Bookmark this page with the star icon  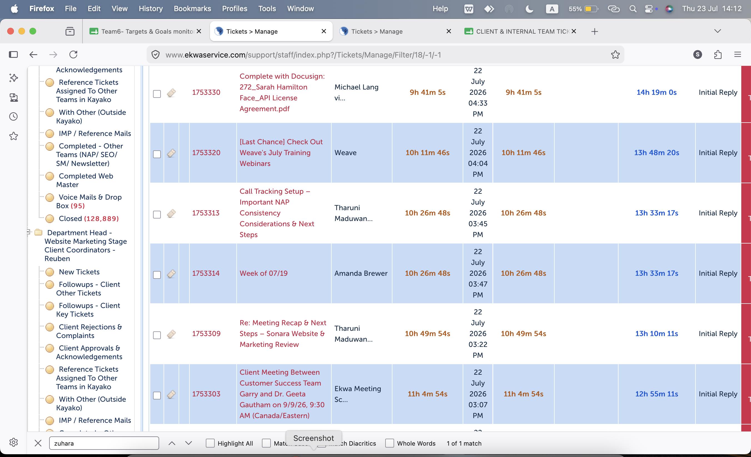coord(615,54)
